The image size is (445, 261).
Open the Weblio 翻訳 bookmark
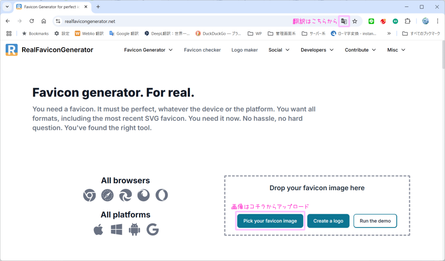pyautogui.click(x=89, y=33)
